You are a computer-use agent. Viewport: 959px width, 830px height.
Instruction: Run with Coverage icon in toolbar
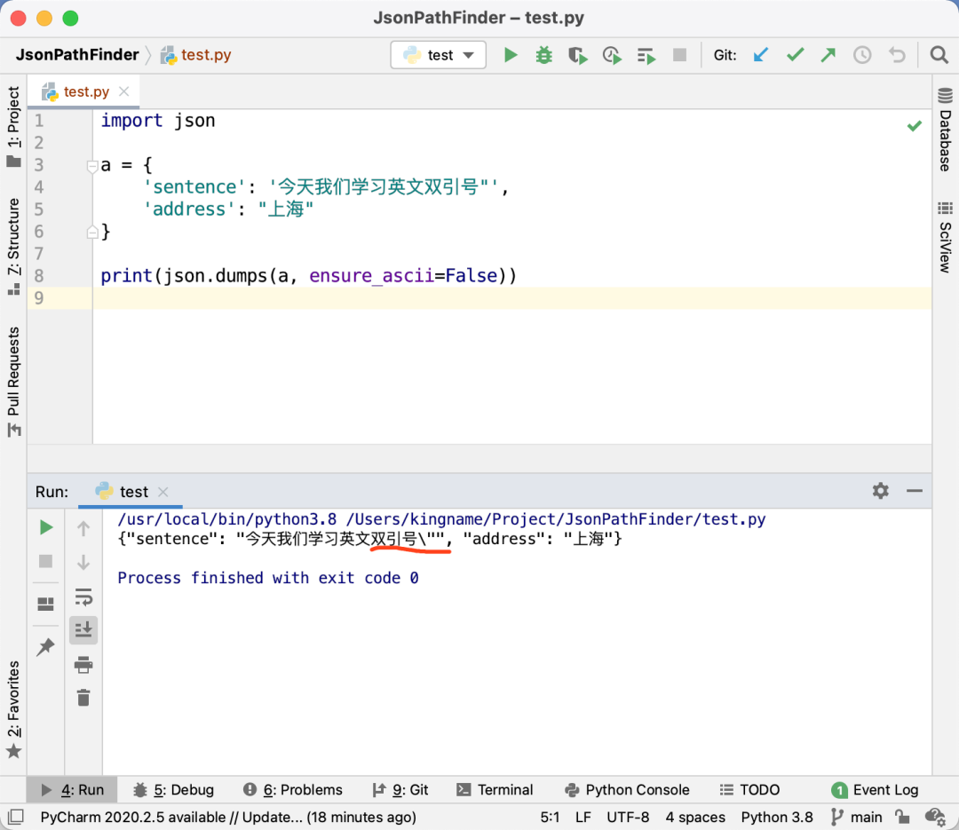577,55
